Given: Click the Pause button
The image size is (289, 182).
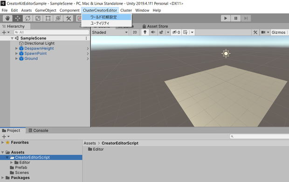Looking at the screenshot, I should (236, 18).
